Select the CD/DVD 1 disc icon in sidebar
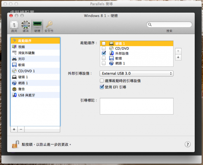The width and height of the screenshot is (203, 165). click(x=14, y=71)
